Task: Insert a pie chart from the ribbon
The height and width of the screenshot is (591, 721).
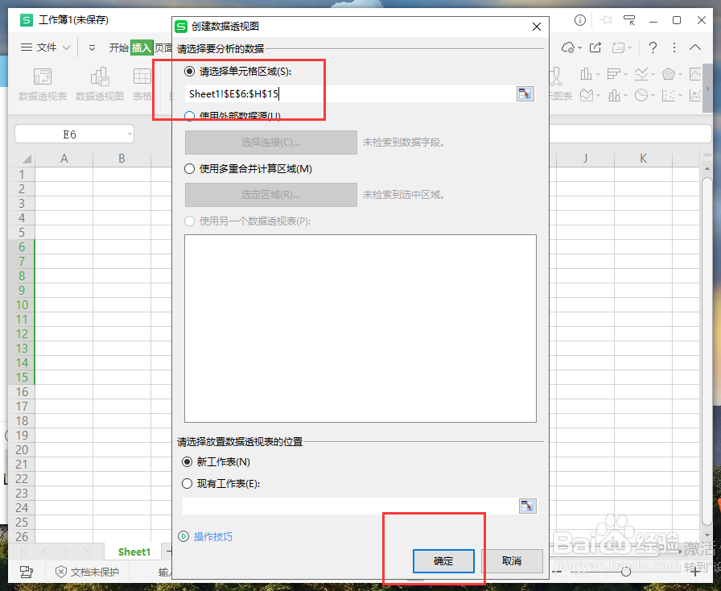Action: (641, 95)
